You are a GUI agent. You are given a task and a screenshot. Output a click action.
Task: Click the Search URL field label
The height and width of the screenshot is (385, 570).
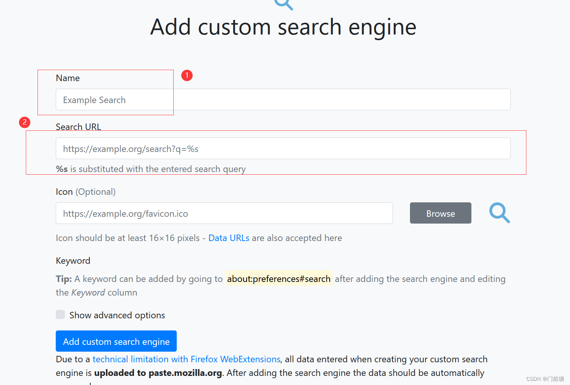(79, 127)
